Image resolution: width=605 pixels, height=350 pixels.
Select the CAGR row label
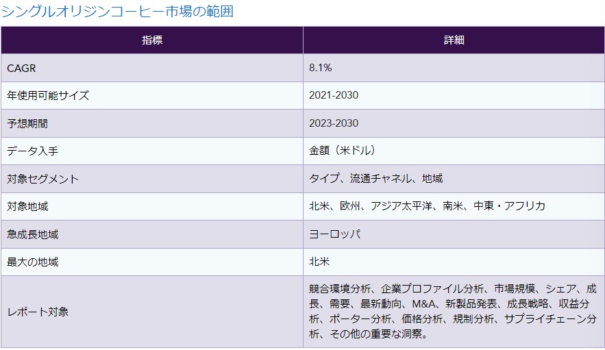(21, 68)
